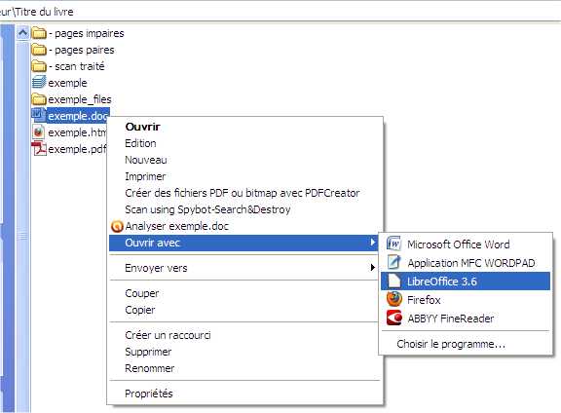Image resolution: width=561 pixels, height=413 pixels.
Task: Click 'Choisir le programme...' entry
Action: 451,344
